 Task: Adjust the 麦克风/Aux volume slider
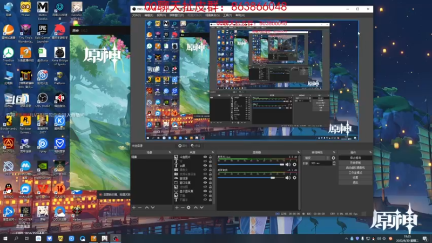click(251, 165)
